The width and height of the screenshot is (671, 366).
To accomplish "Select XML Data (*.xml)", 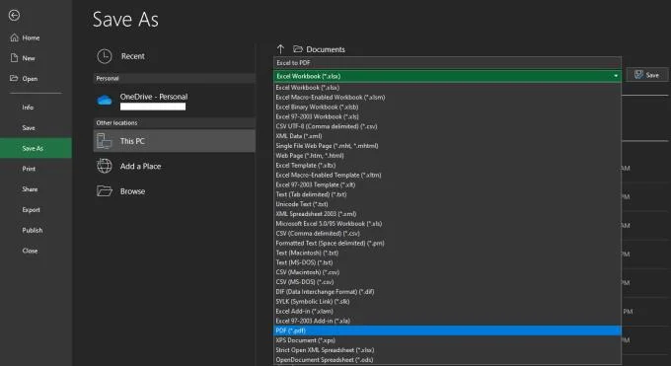I will pos(447,136).
